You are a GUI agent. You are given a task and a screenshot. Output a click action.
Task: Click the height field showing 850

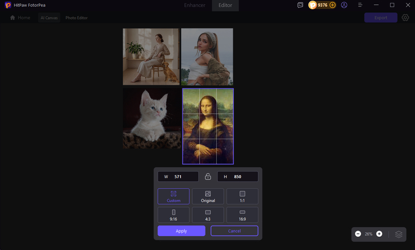238,177
